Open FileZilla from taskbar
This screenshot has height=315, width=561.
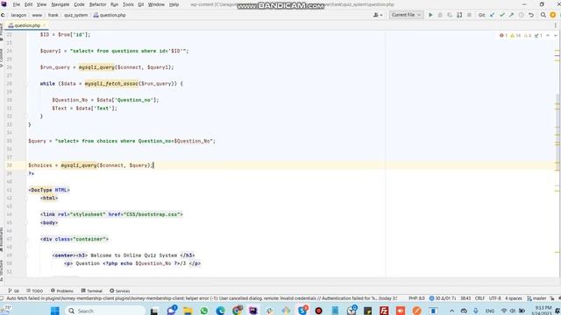(384, 311)
